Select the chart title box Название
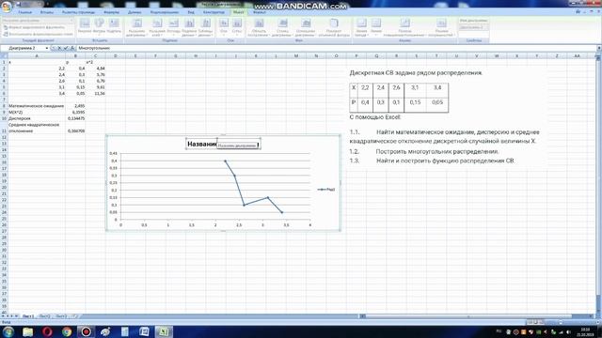The width and height of the screenshot is (602, 338). tap(223, 144)
